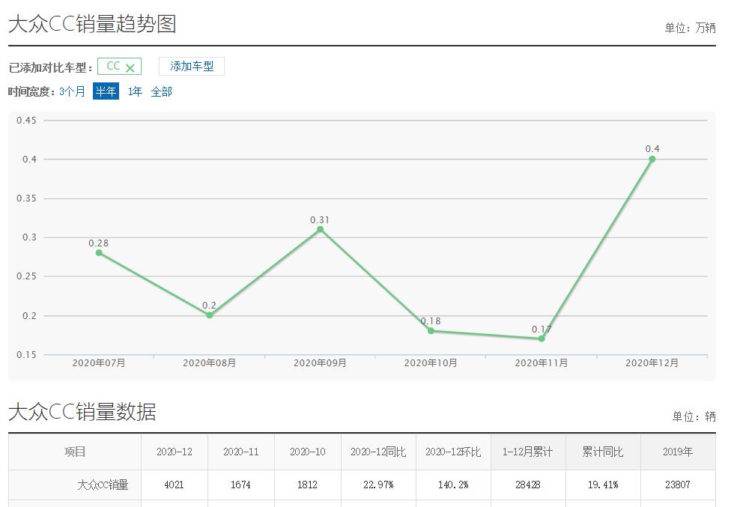This screenshot has height=507, width=731.
Task: Click the 添加车型 button
Action: tap(192, 66)
